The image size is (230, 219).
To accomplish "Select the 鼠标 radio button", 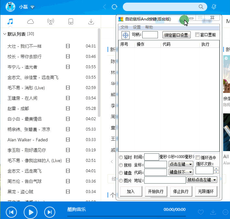I will 121,165.
